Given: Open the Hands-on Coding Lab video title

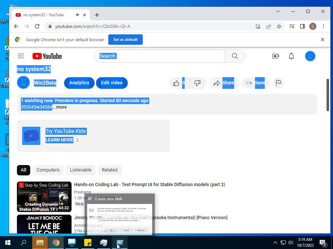Looking at the screenshot, I should (x=150, y=184).
